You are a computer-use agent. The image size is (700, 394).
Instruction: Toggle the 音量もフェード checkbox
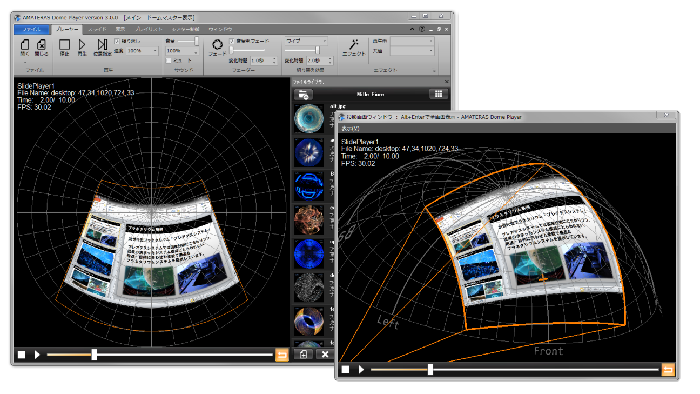coord(232,41)
